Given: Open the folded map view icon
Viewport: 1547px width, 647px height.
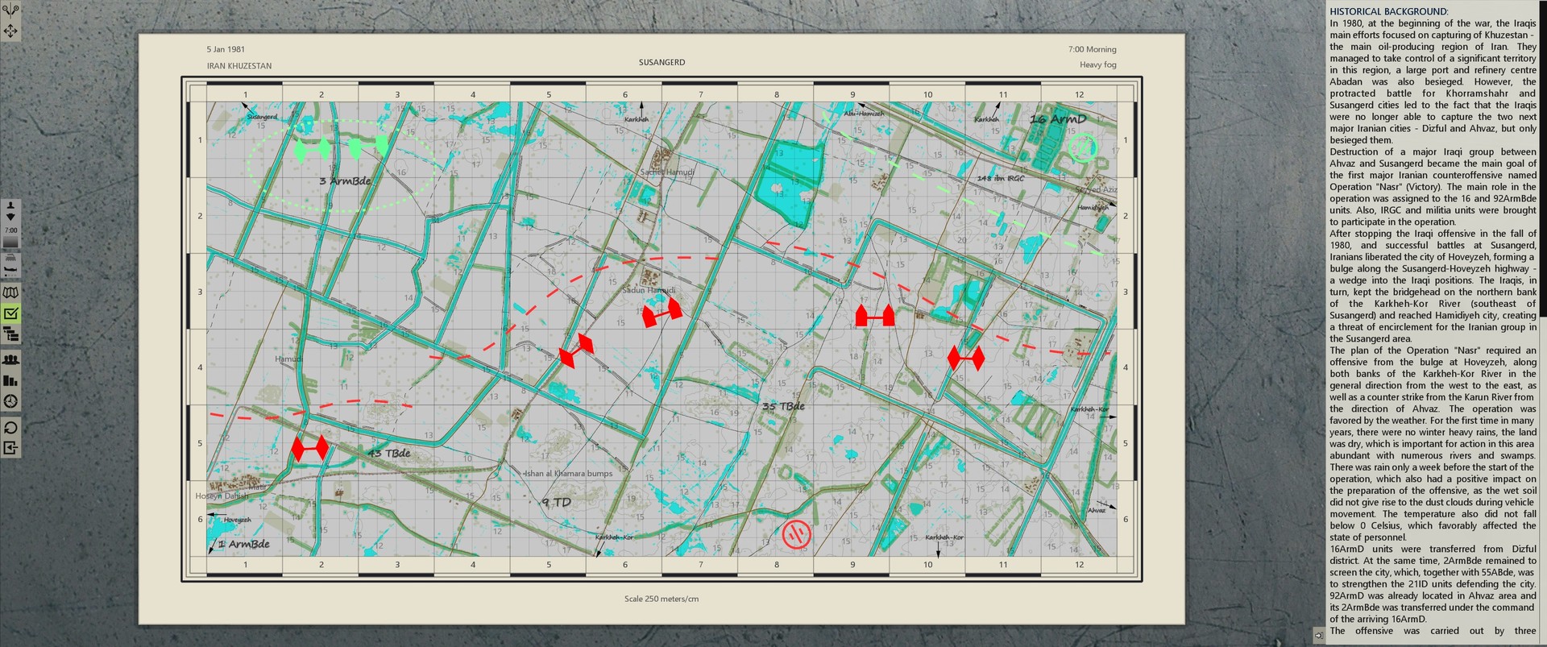Looking at the screenshot, I should click(x=10, y=292).
